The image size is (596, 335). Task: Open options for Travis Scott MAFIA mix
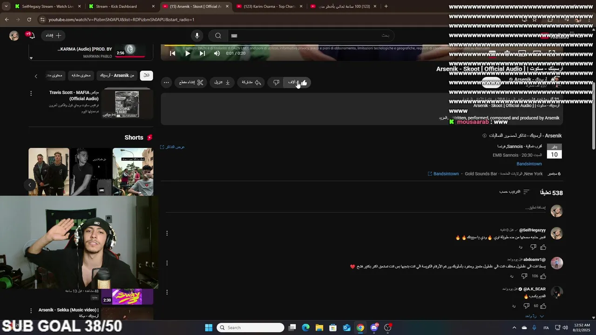pos(31,94)
